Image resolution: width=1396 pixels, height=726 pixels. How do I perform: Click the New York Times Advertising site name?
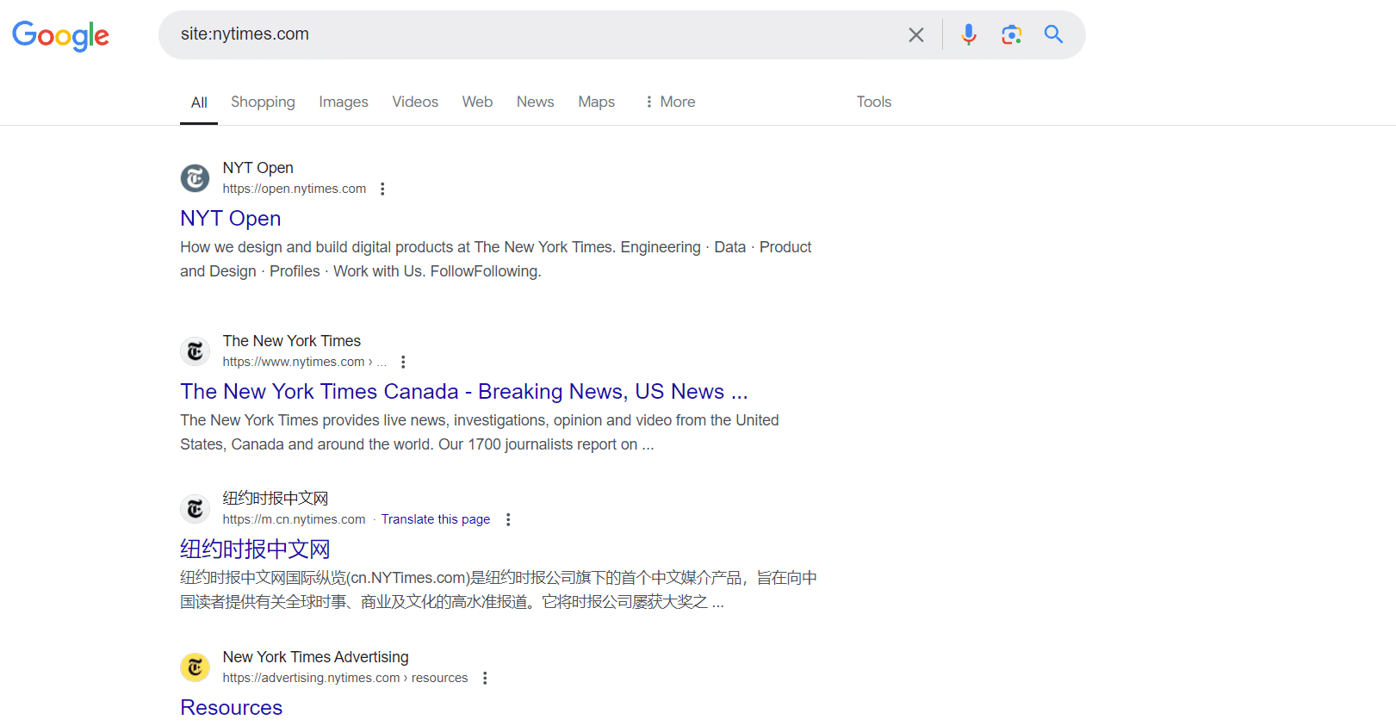(315, 657)
